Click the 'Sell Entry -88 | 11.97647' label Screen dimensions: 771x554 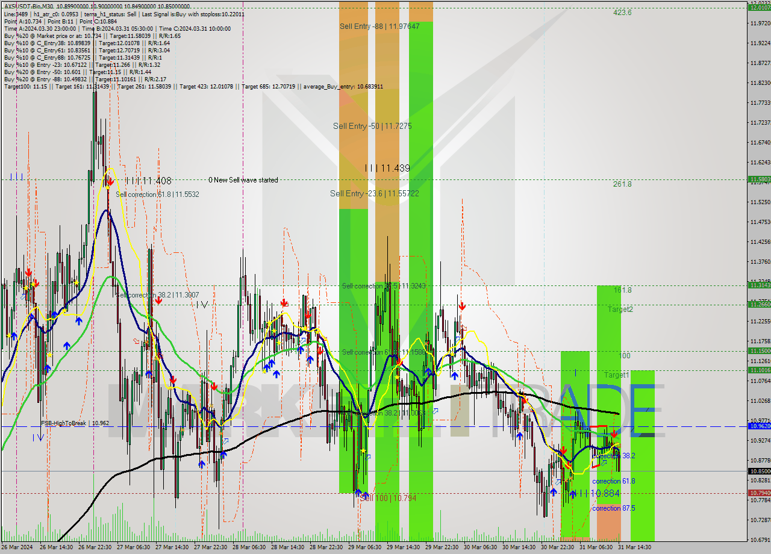[379, 26]
